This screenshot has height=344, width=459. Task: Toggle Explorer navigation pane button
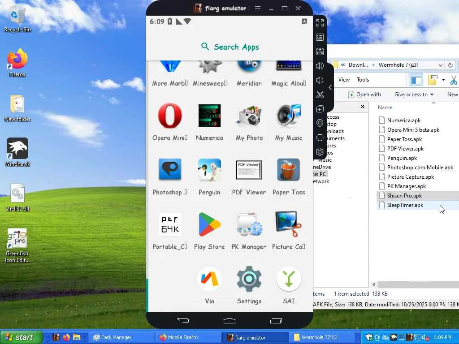(x=416, y=80)
